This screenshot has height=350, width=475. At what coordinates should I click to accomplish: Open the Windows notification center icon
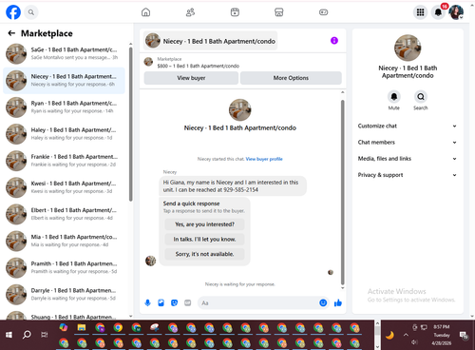(464, 335)
